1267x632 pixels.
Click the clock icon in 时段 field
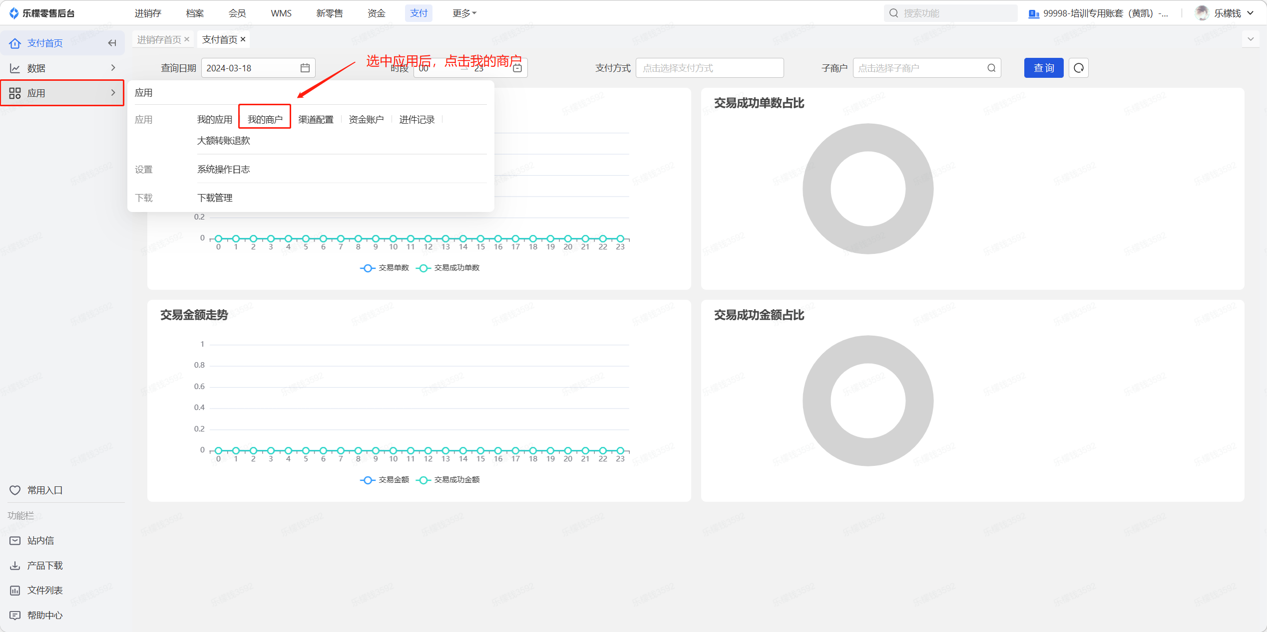click(517, 68)
